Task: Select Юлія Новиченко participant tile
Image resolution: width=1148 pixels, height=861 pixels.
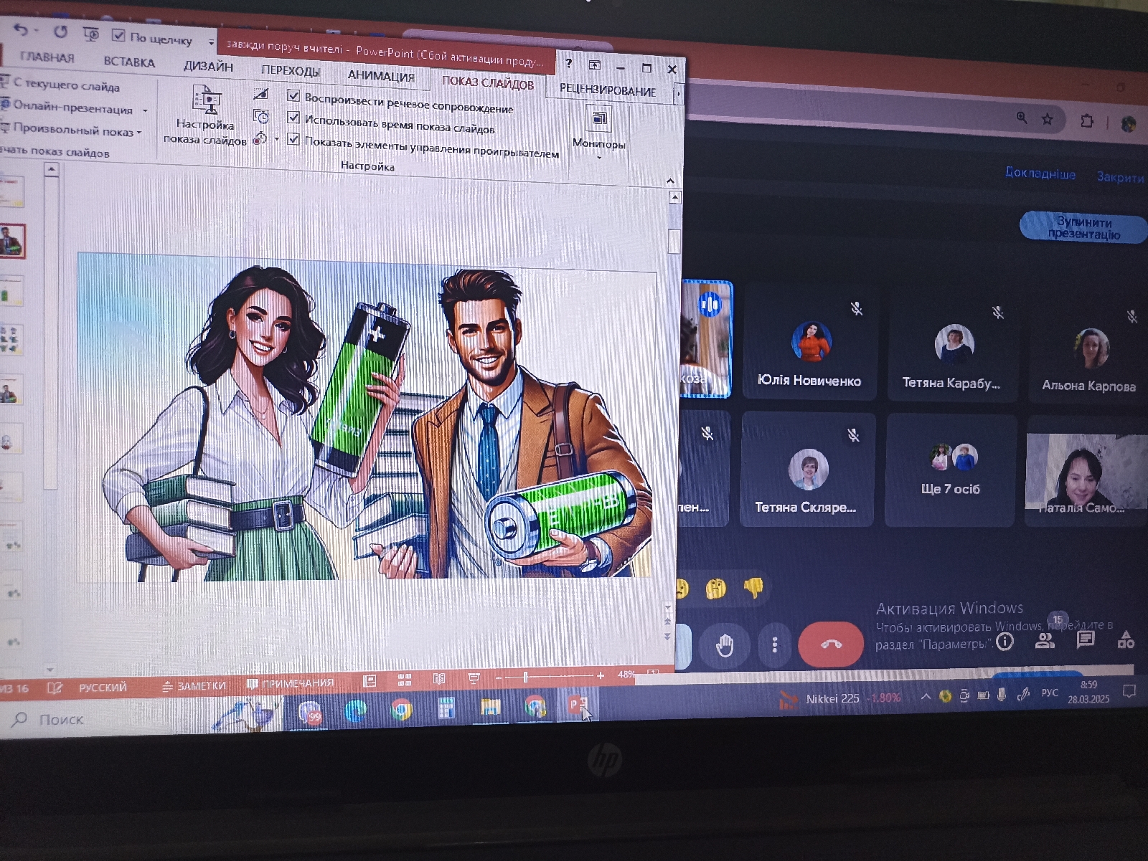Action: click(809, 341)
